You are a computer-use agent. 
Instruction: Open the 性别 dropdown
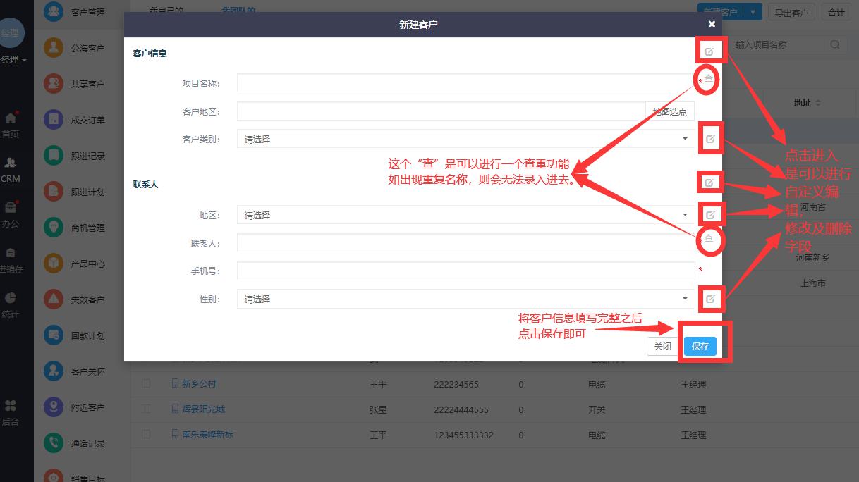click(x=465, y=299)
